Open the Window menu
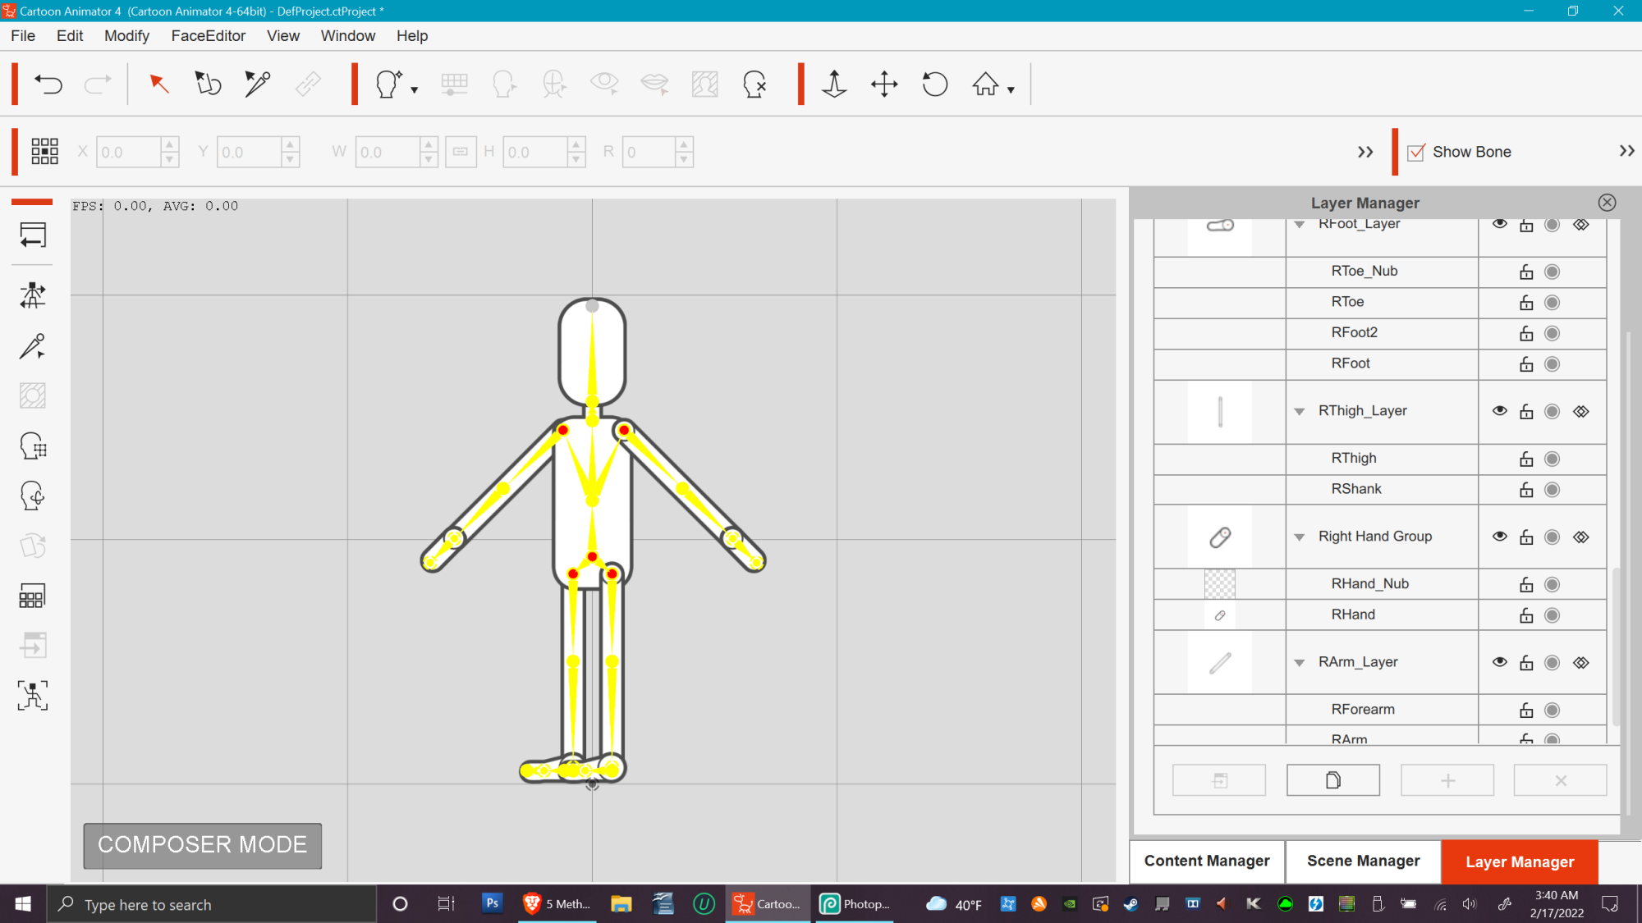 point(347,36)
